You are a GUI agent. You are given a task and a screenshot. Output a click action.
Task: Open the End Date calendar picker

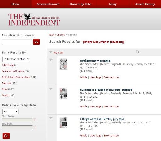pyautogui.click(x=35, y=127)
